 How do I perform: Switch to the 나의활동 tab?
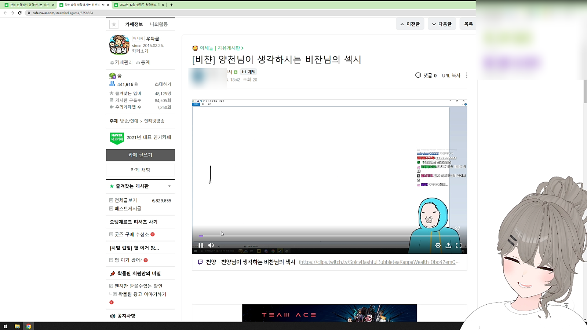coord(158,24)
